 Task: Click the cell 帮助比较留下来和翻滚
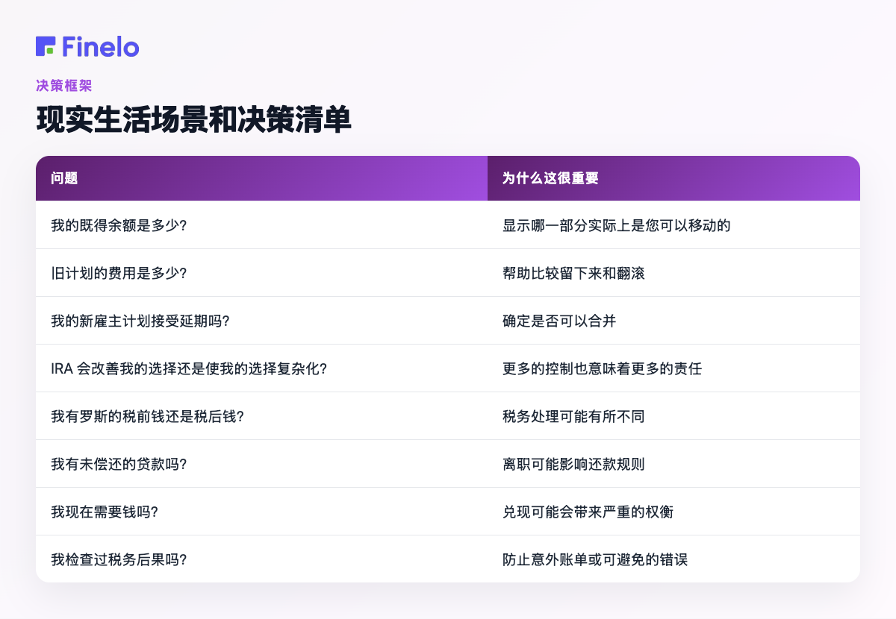click(x=673, y=273)
